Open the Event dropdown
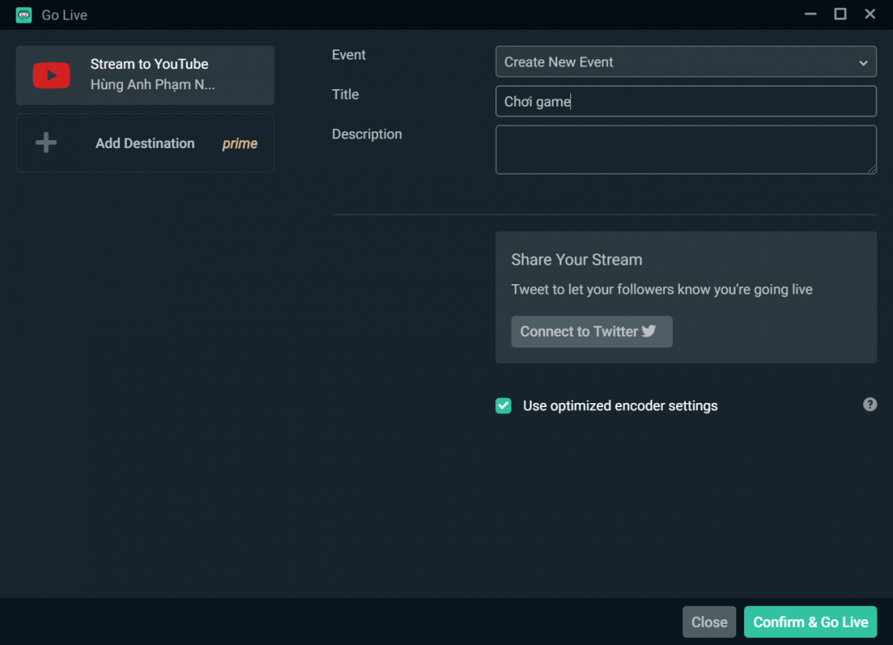Screen dimensions: 893x645 tap(685, 62)
